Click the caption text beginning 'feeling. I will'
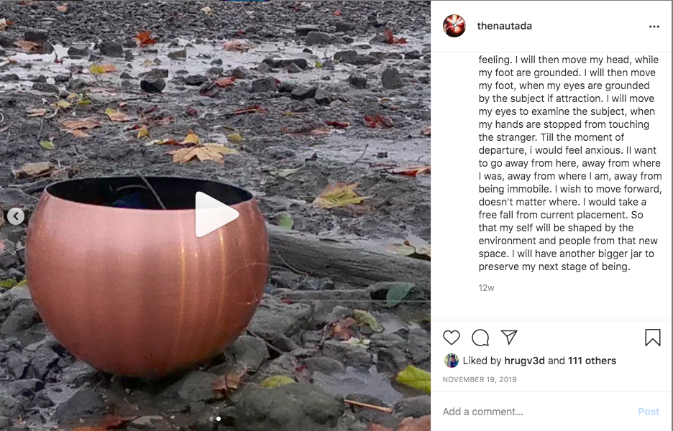 pos(570,163)
